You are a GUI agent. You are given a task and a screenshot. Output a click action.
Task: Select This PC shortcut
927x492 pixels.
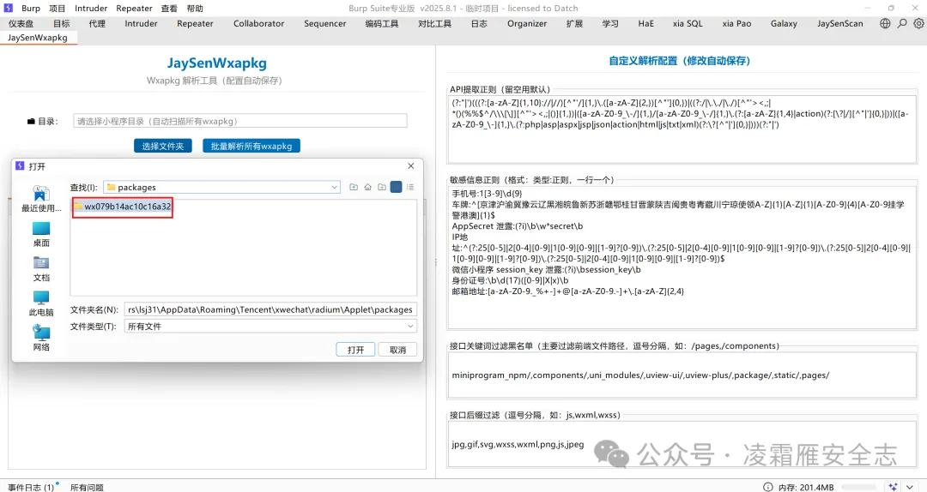41,304
